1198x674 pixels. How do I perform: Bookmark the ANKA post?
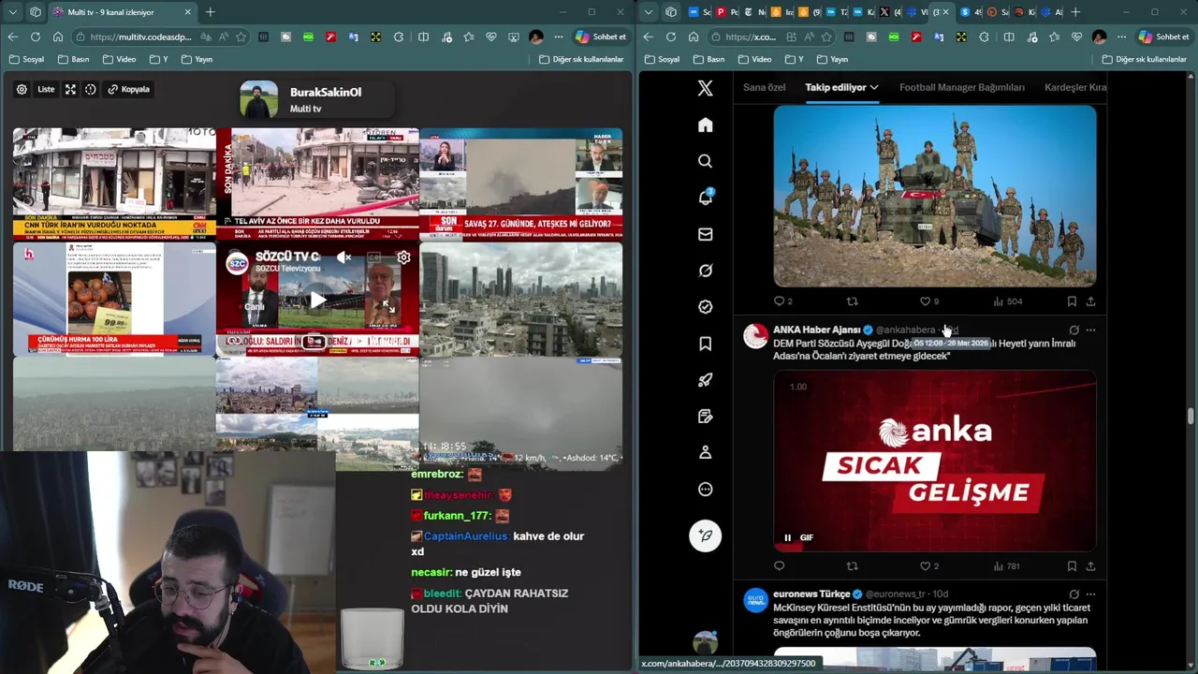(1072, 566)
